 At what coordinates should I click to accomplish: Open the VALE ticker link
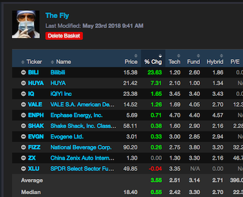pyautogui.click(x=35, y=104)
